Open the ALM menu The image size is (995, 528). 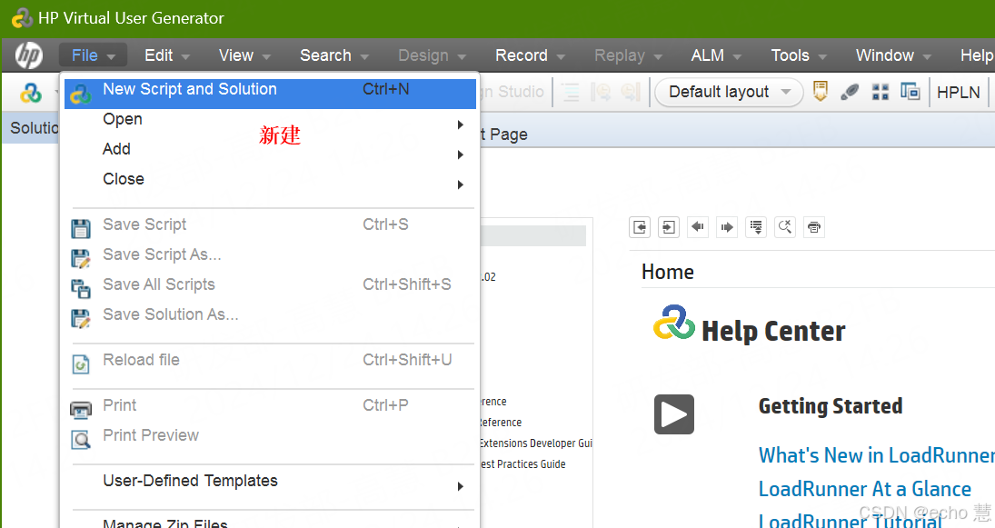(716, 55)
